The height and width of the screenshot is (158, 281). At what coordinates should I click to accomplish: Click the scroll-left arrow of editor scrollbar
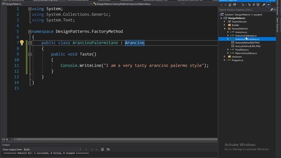click(x=14, y=139)
